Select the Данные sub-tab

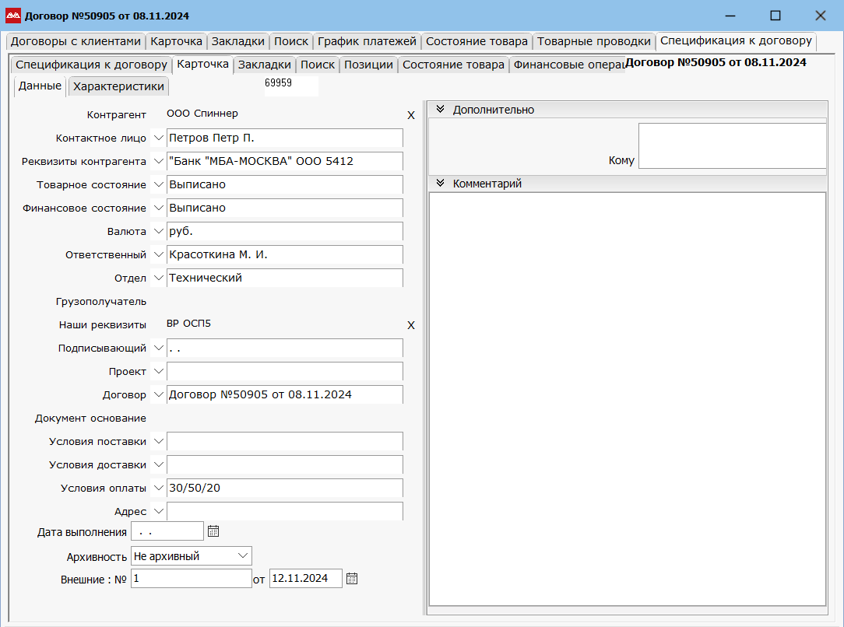40,86
